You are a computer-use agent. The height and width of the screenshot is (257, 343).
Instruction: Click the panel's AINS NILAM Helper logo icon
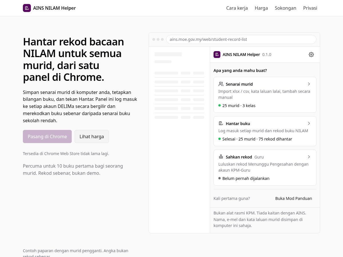(x=217, y=55)
